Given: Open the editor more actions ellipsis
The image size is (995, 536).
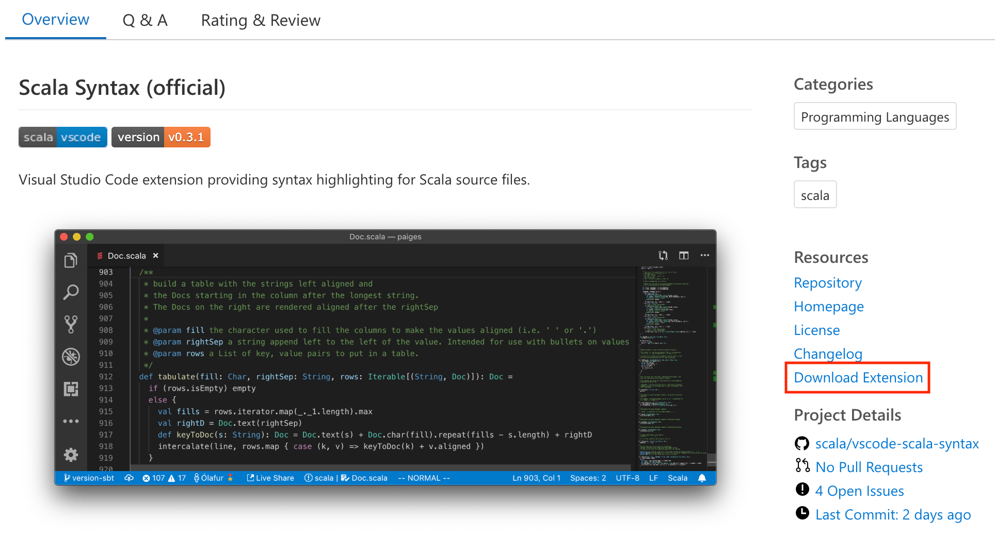Looking at the screenshot, I should pyautogui.click(x=705, y=256).
